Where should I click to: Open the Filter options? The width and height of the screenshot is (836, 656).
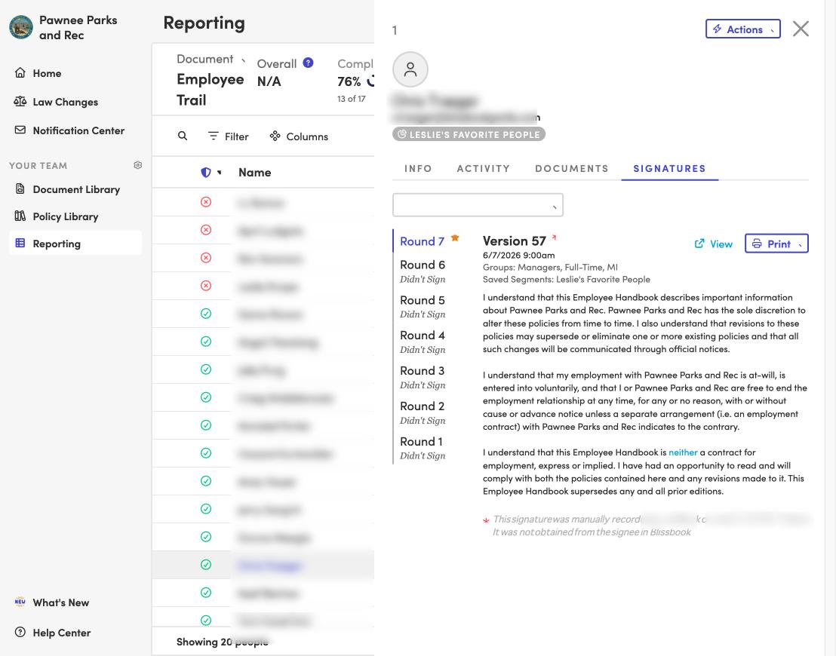tap(228, 136)
